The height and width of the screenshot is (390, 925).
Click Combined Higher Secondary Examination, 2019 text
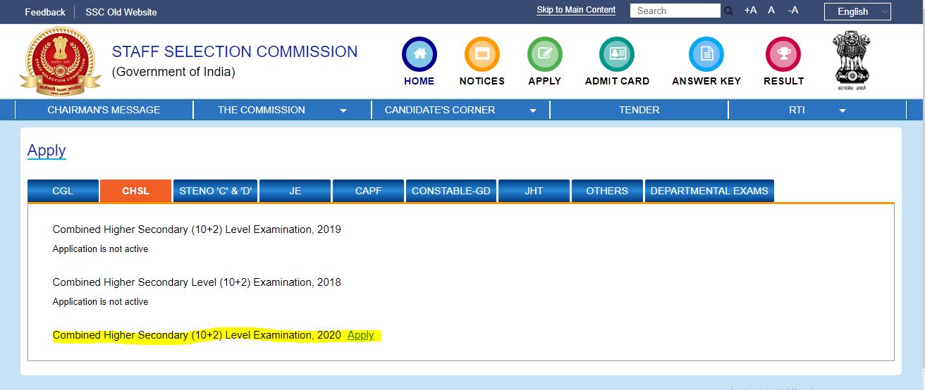coord(197,229)
